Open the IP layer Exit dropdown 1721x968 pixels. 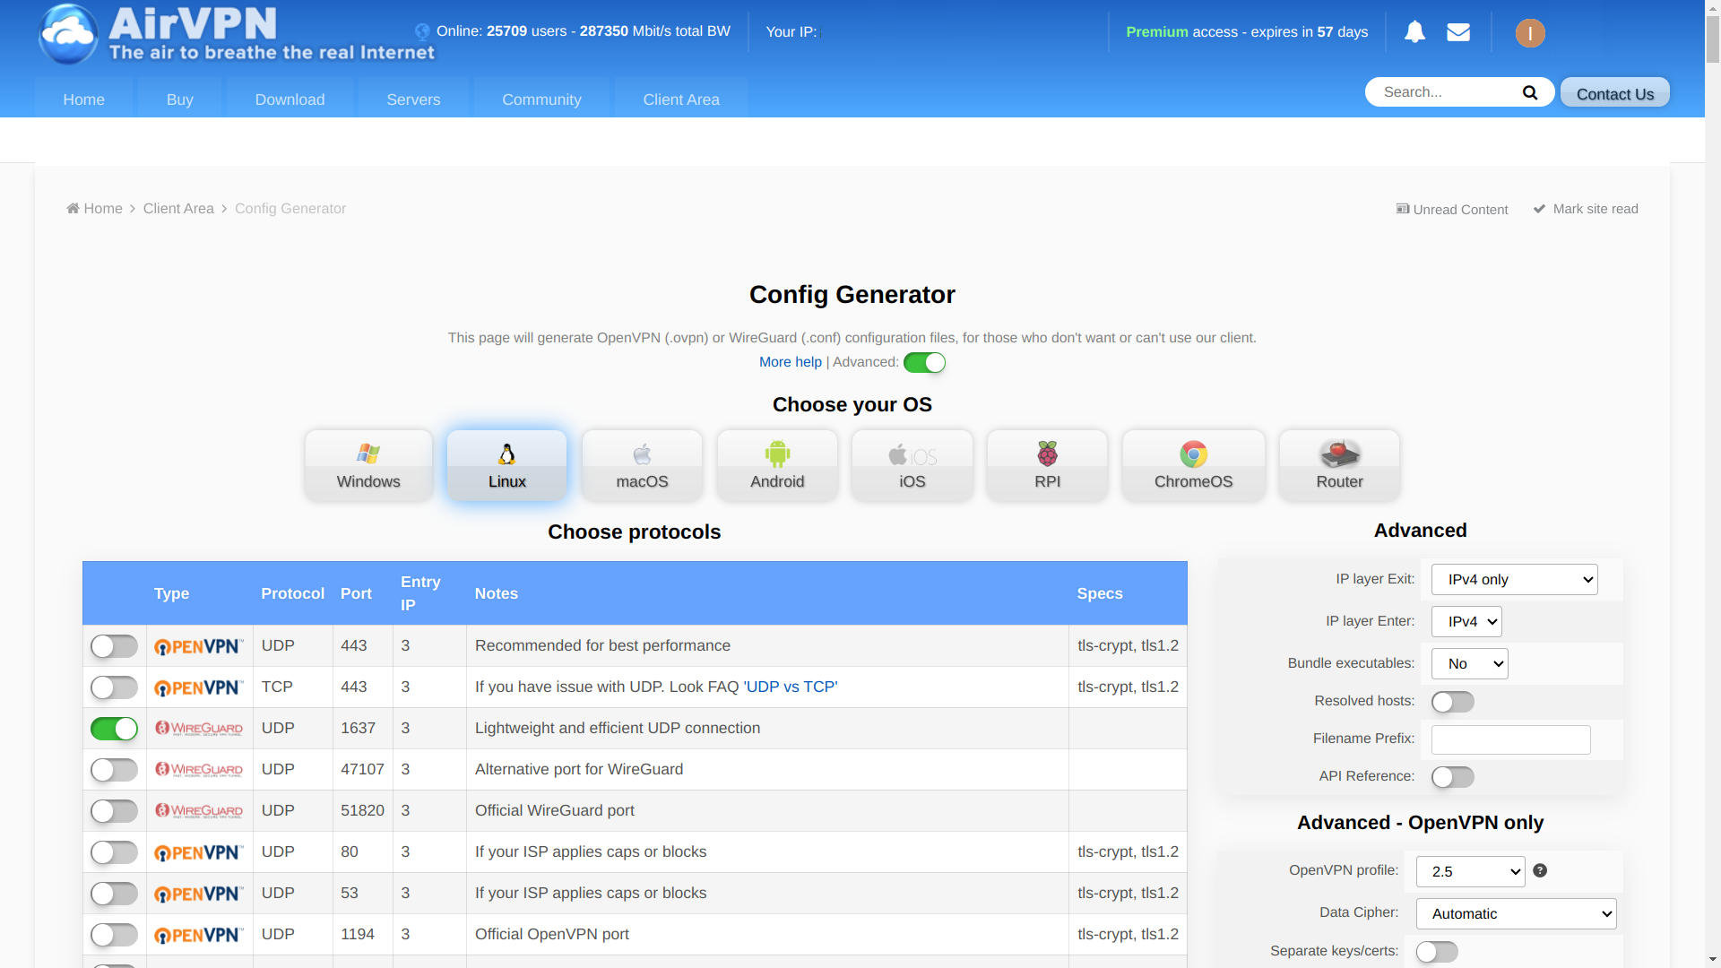pyautogui.click(x=1513, y=579)
